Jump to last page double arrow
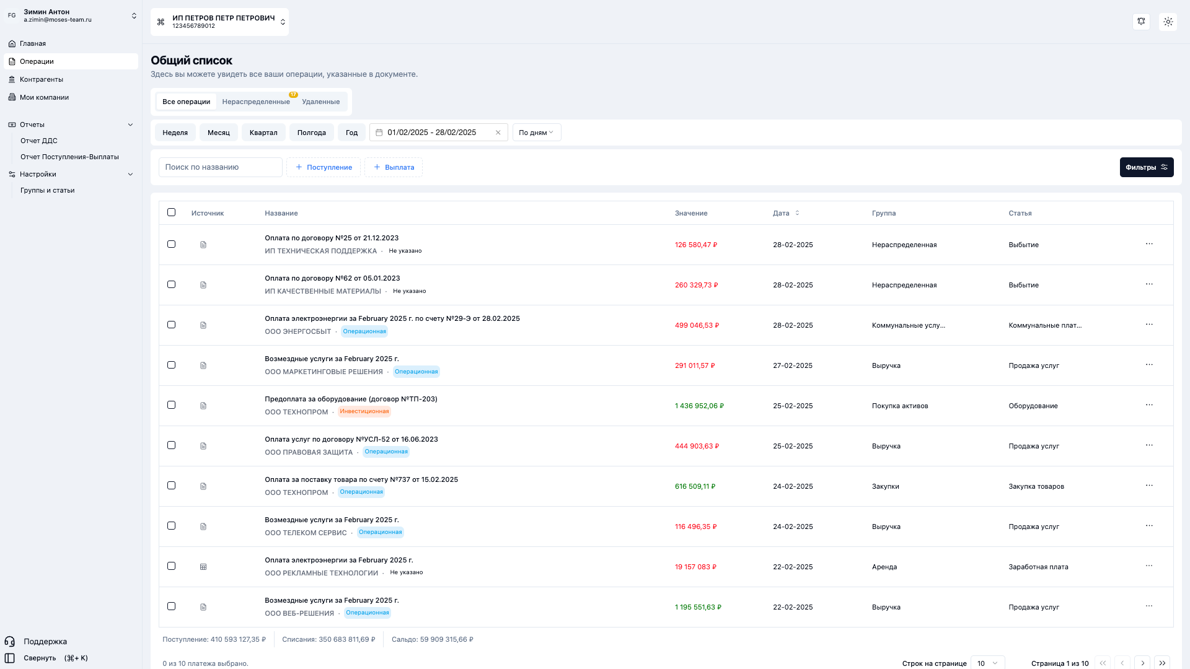The image size is (1190, 669). click(x=1162, y=663)
